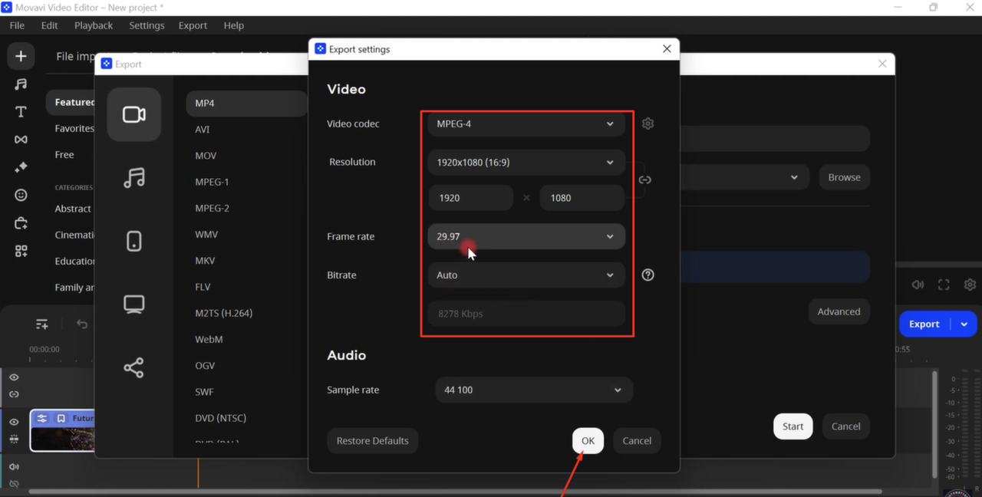982x497 pixels.
Task: Toggle the bottom track unlink icon
Action: pos(14,483)
